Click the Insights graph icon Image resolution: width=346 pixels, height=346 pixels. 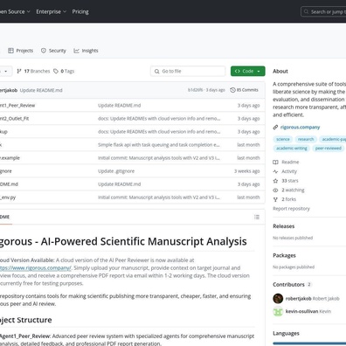pyautogui.click(x=76, y=51)
